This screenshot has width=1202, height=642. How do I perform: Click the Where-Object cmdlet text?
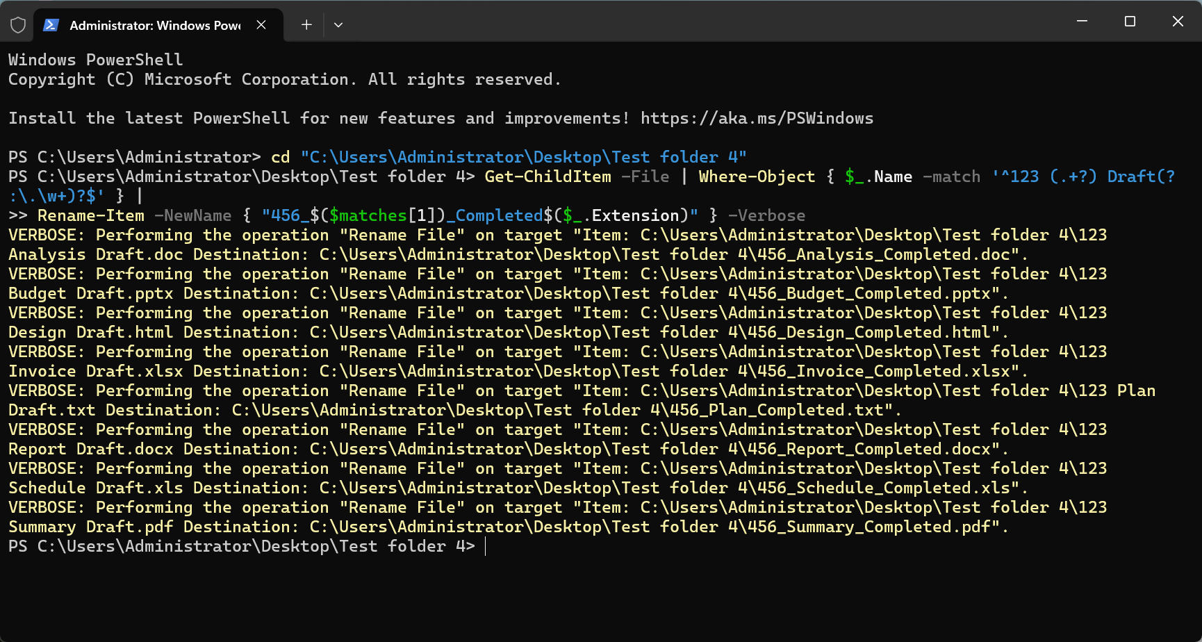(x=757, y=177)
